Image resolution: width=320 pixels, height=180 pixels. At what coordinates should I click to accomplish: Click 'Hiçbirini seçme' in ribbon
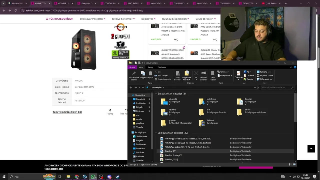pyautogui.click(x=265, y=75)
